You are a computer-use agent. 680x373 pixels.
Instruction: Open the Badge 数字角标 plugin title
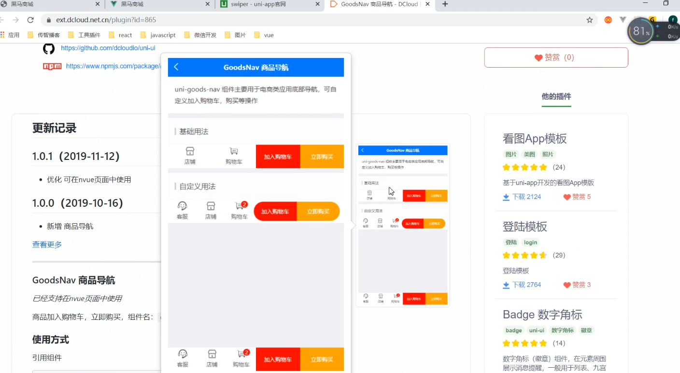(x=542, y=315)
